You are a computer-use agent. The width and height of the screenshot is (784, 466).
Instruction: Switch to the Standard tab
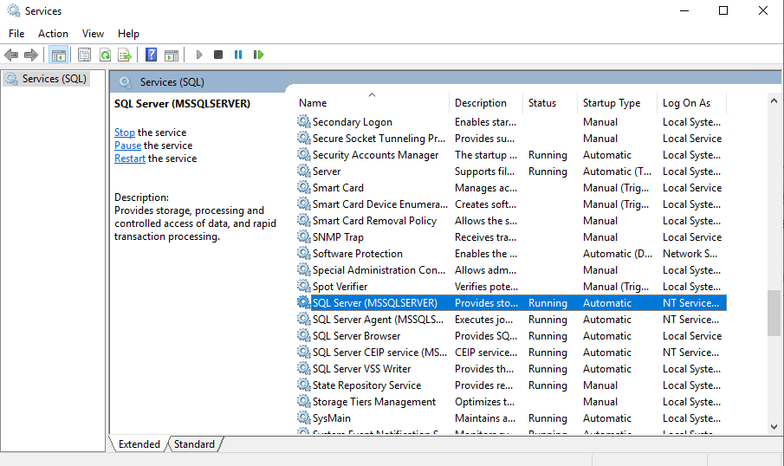pyautogui.click(x=195, y=444)
